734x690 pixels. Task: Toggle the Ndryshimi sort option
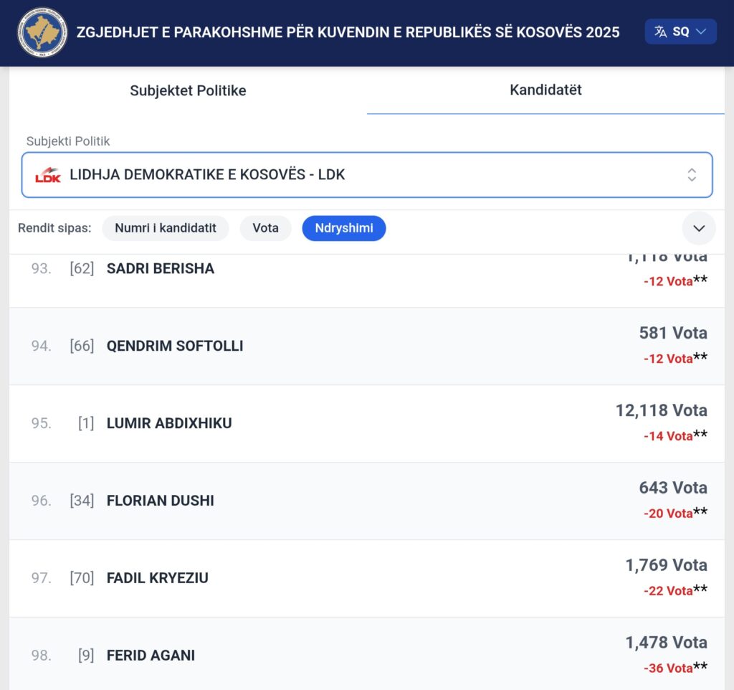click(344, 228)
